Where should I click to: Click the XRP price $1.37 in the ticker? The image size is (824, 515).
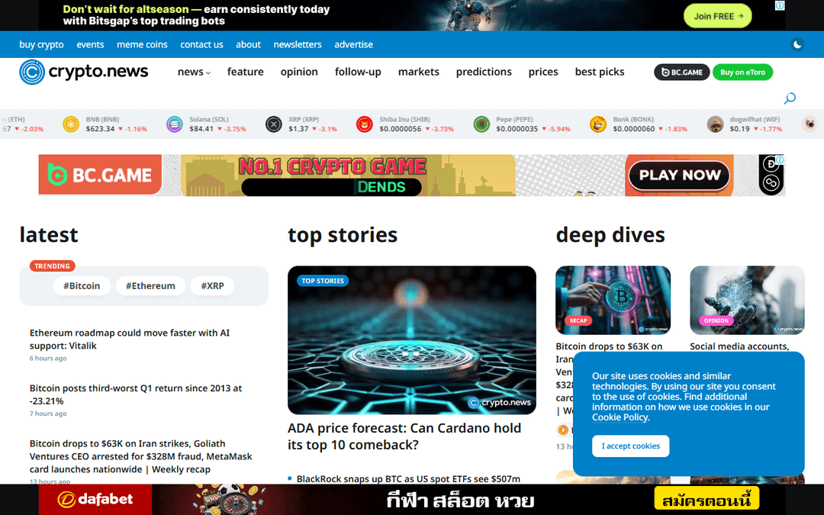click(298, 129)
